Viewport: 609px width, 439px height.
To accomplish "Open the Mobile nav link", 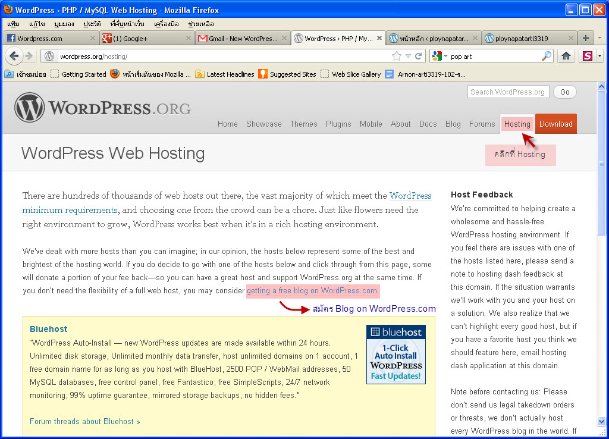I will pyautogui.click(x=371, y=124).
